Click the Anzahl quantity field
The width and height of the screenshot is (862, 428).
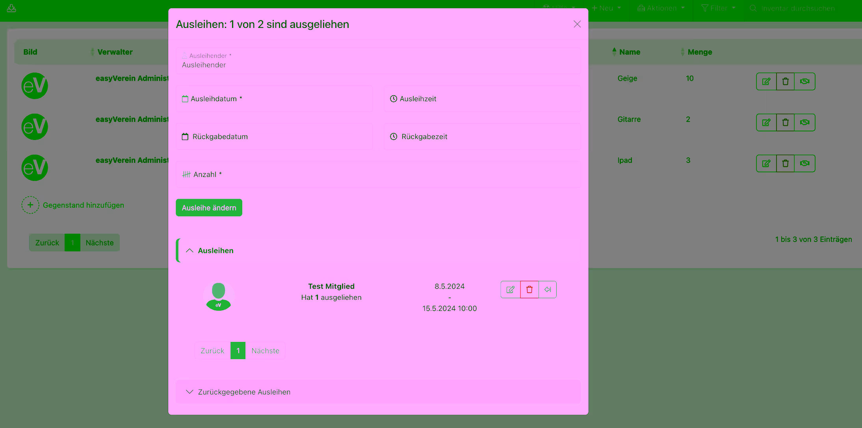pyautogui.click(x=378, y=174)
